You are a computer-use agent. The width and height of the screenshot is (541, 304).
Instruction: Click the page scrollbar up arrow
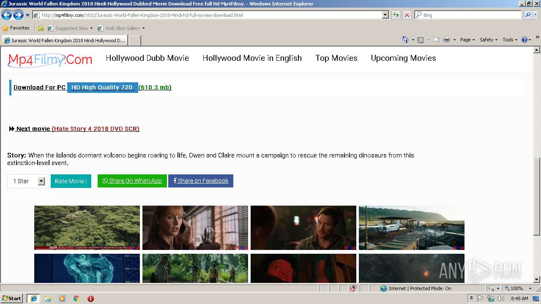[537, 50]
